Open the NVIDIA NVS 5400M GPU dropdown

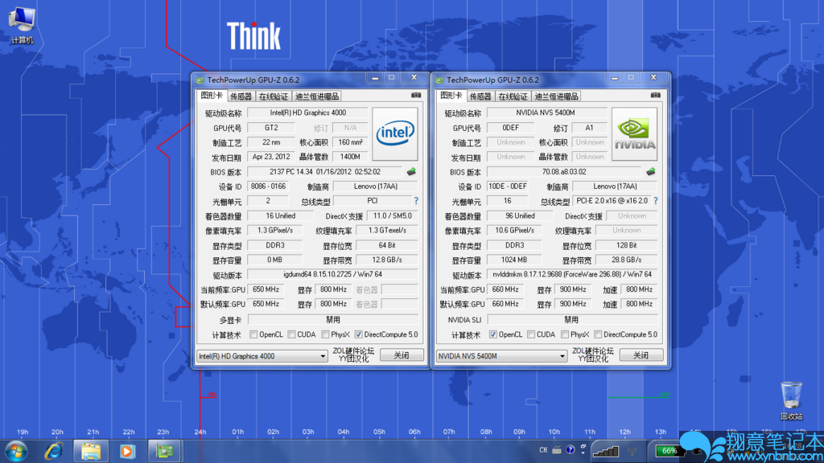(501, 356)
